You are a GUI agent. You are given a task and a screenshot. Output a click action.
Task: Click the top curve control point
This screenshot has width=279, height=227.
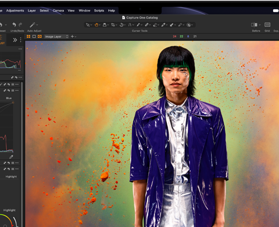13,103
